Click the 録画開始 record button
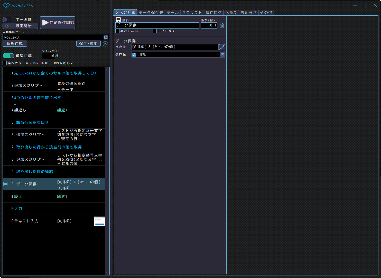The width and height of the screenshot is (381, 278). tap(20, 26)
